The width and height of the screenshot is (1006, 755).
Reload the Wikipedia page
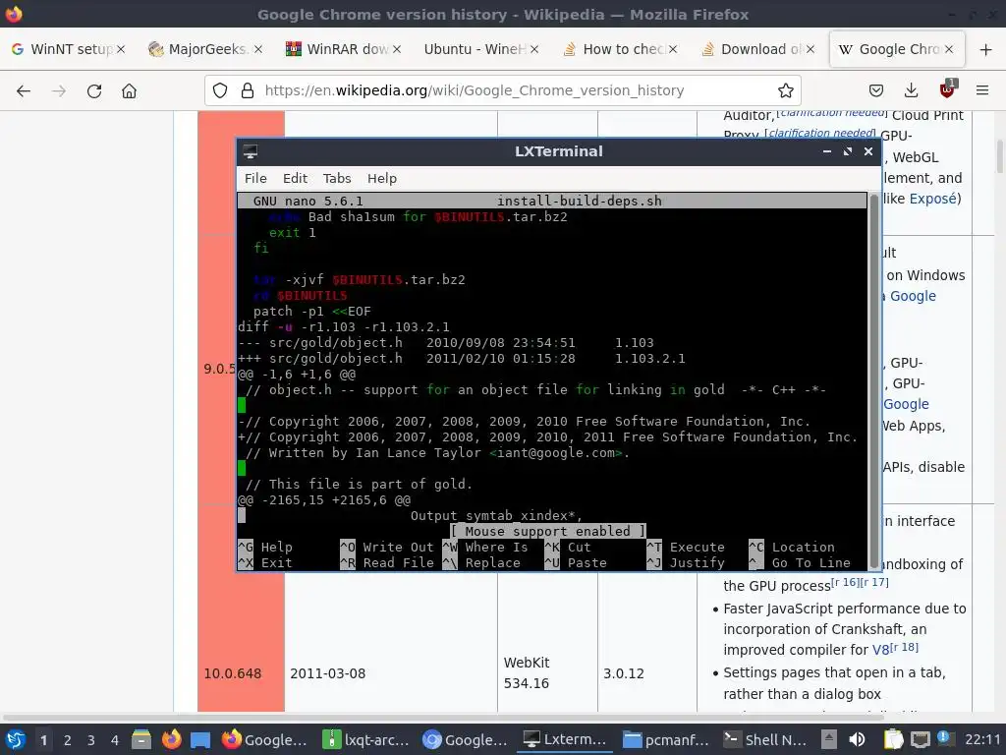pyautogui.click(x=94, y=90)
